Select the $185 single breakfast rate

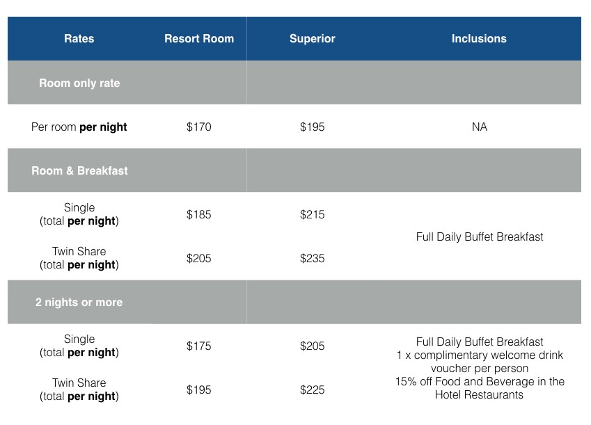198,215
